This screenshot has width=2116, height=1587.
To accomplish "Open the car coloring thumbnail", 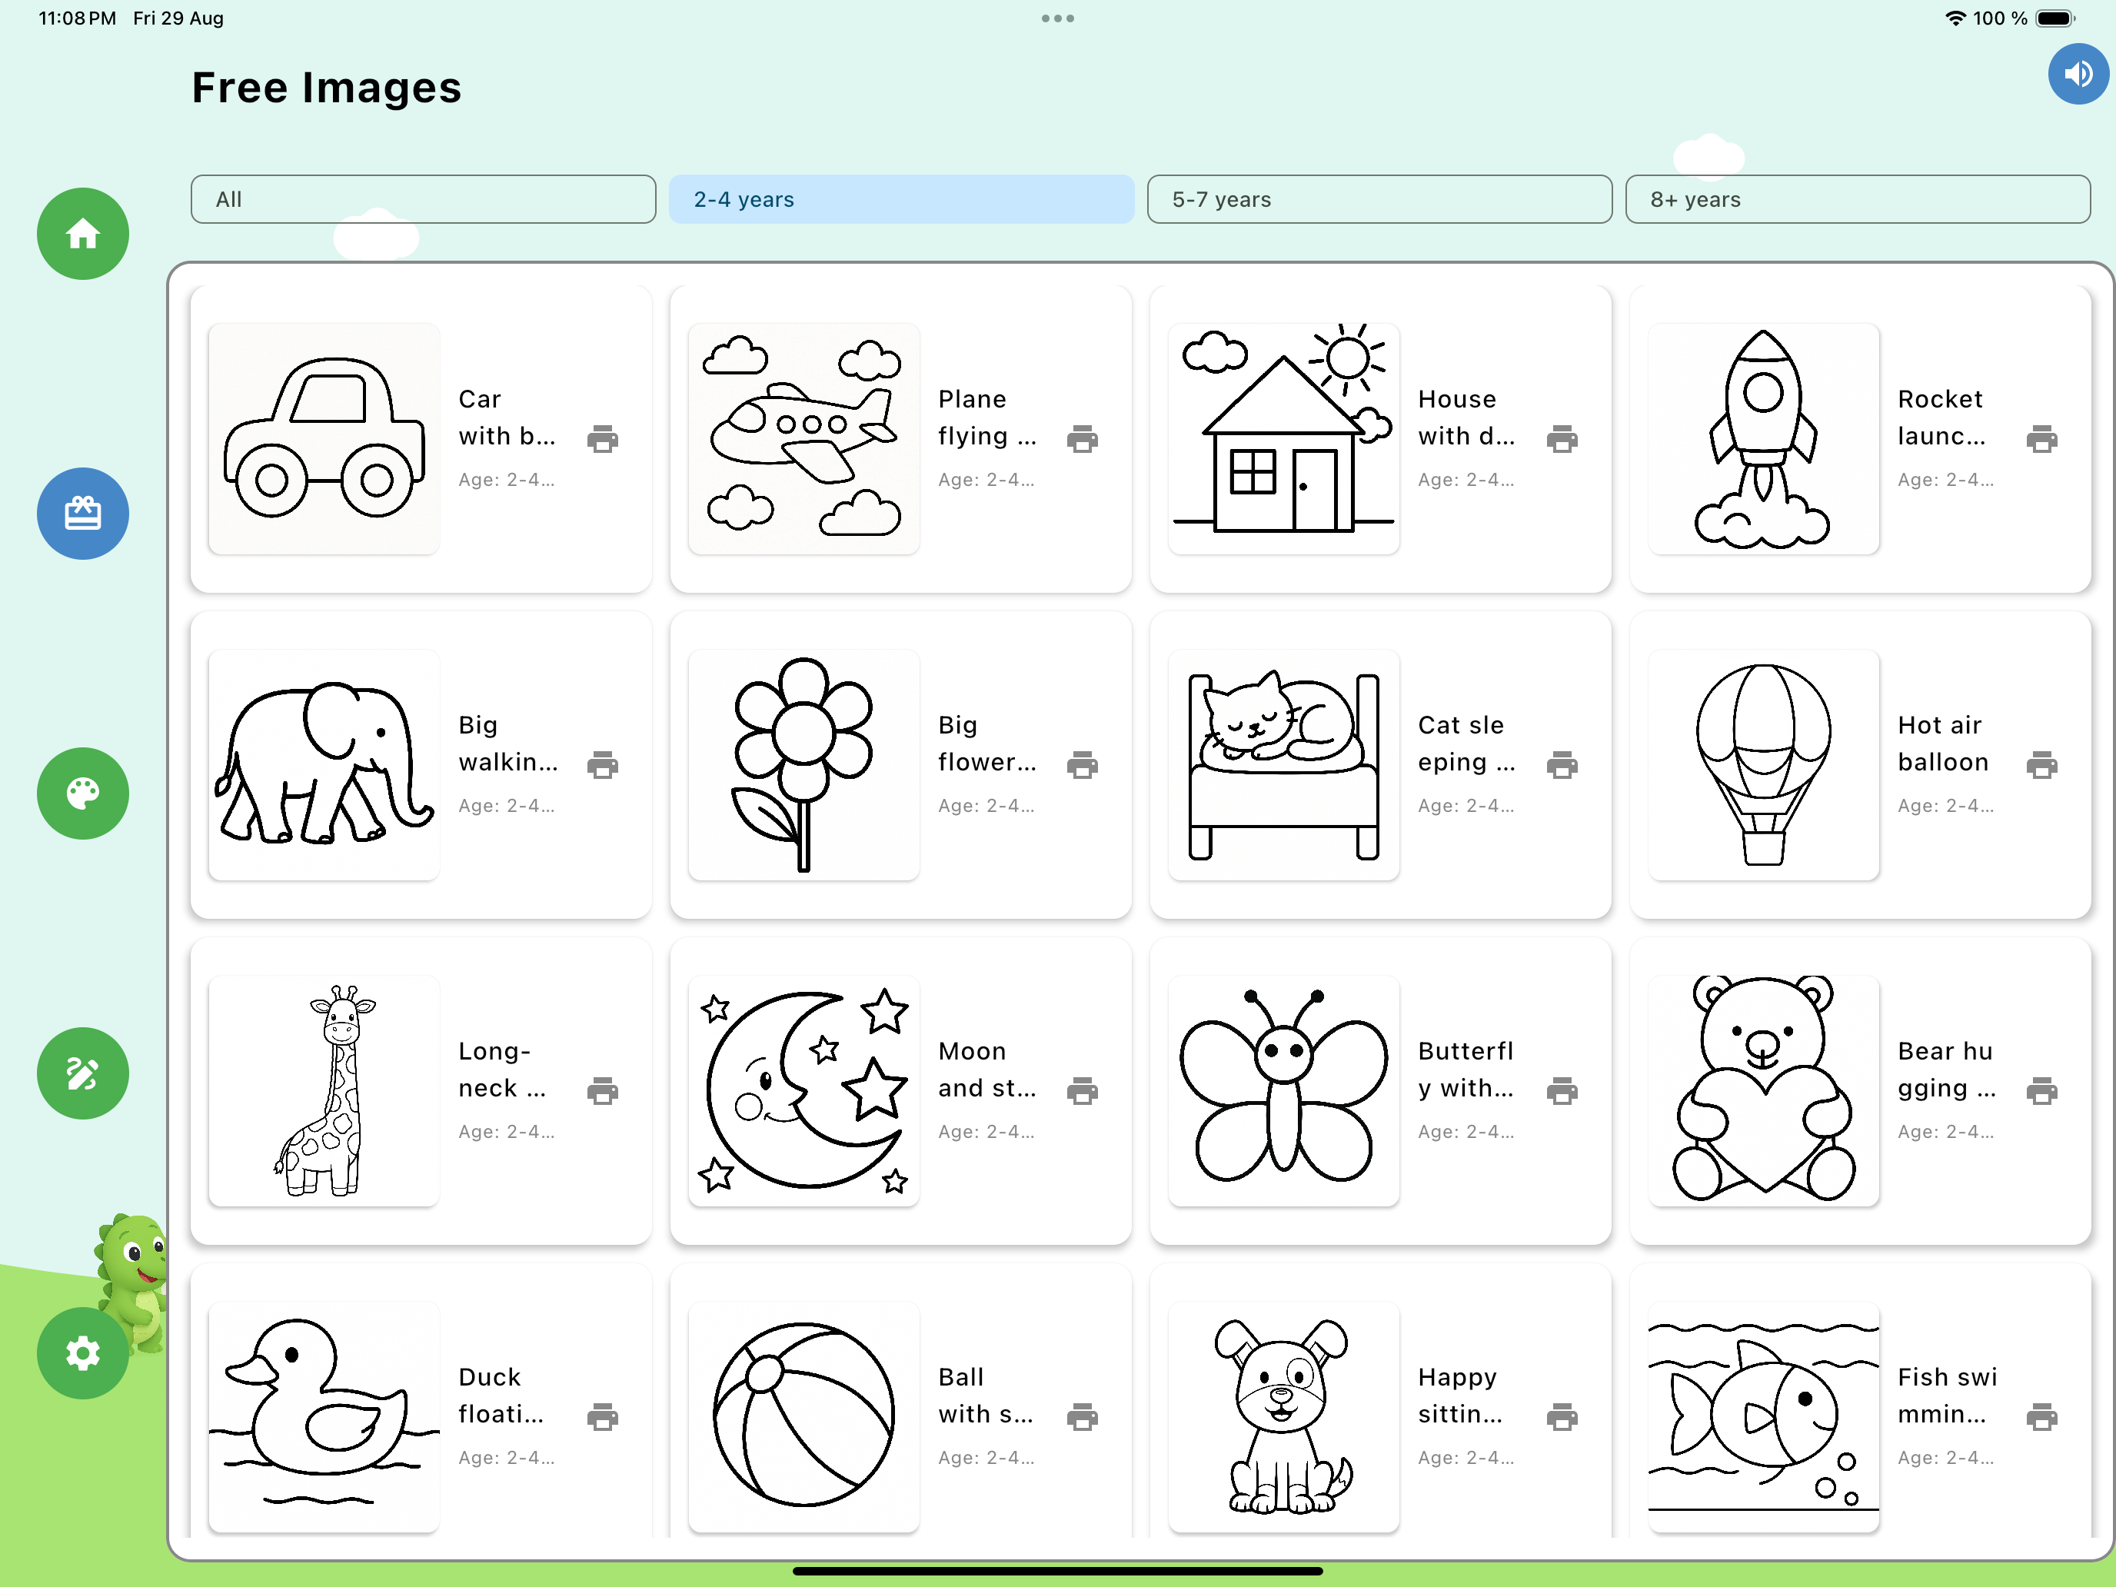I will 324,439.
